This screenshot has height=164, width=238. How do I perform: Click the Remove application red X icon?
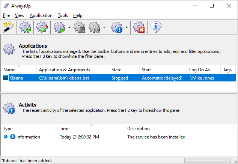point(139,27)
